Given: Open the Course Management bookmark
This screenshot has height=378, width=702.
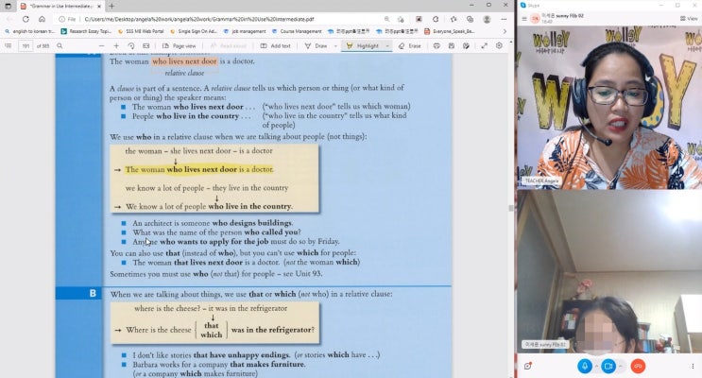Looking at the screenshot, I should (297, 31).
